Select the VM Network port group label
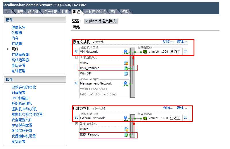This screenshot has height=149, width=230. click(89, 52)
